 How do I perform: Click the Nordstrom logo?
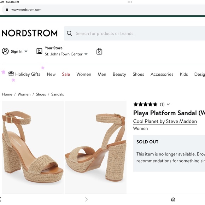click(30, 33)
